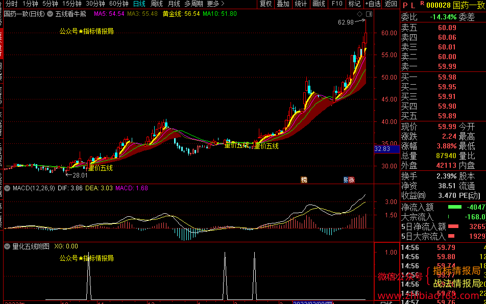Click the 财 marker icon on chart
This screenshot has height=304, width=486.
(x=346, y=180)
